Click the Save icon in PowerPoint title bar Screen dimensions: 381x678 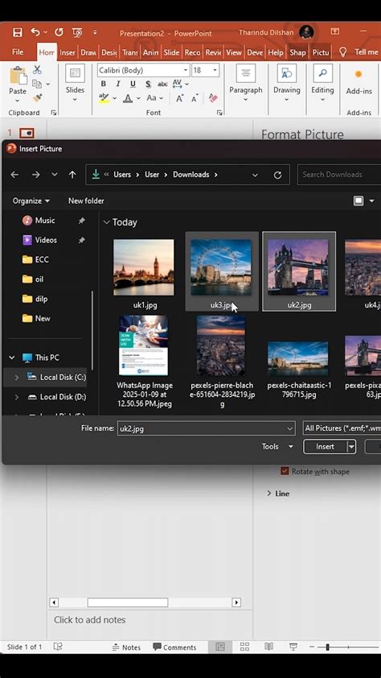pyautogui.click(x=17, y=32)
